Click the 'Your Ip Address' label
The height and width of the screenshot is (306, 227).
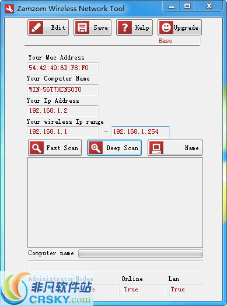point(53,100)
